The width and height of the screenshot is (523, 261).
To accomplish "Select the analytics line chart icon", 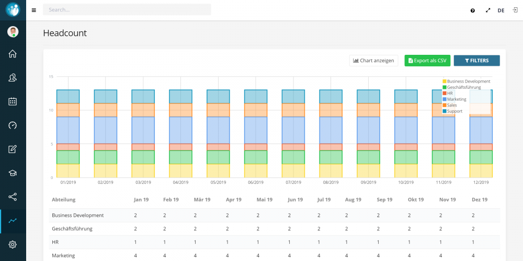I will pyautogui.click(x=13, y=221).
